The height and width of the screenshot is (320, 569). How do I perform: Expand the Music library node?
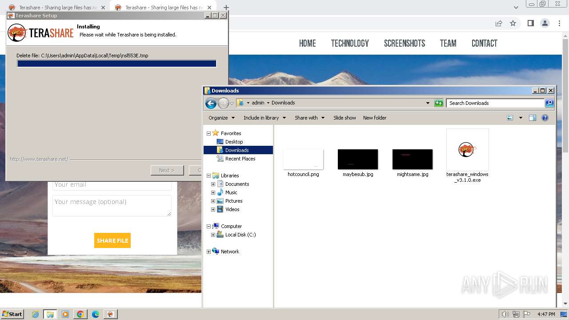213,192
